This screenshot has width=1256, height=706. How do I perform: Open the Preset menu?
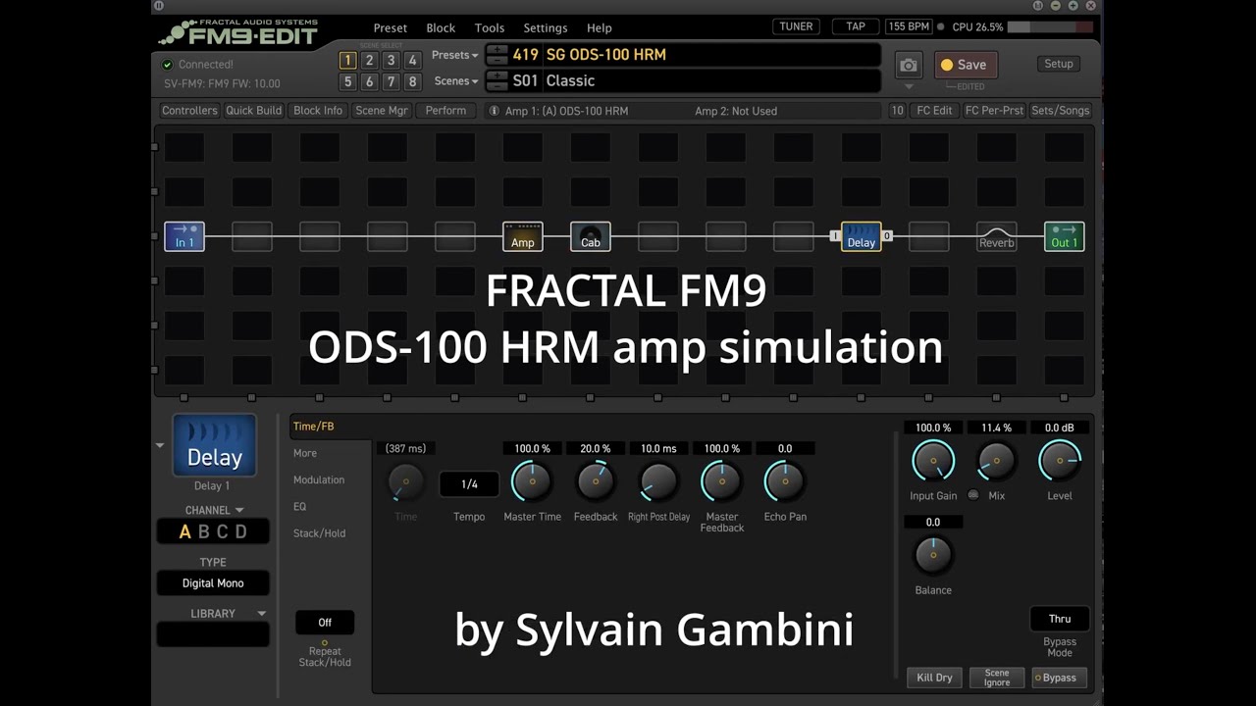390,28
